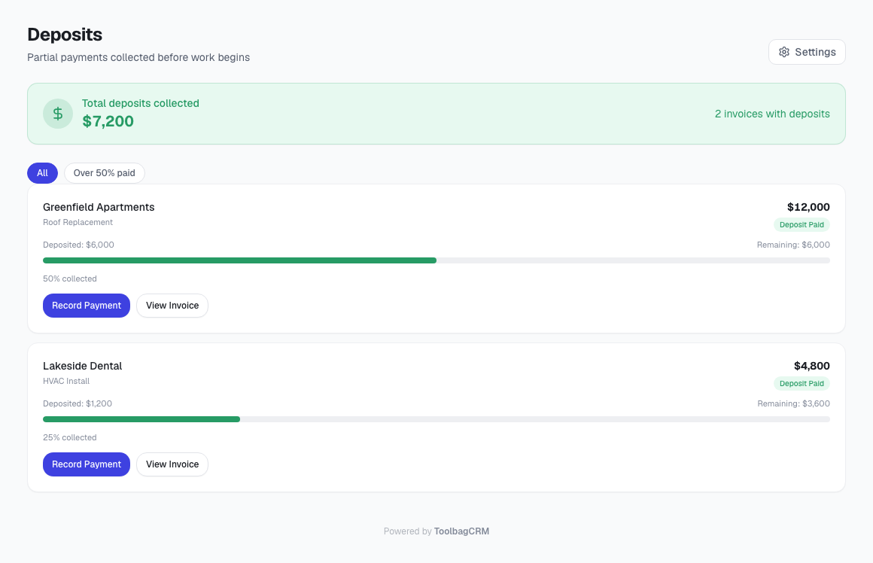Click the dollar sign icon in summary banner
Viewport: 873px width, 563px height.
tap(58, 114)
